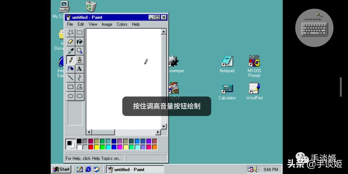348x174 pixels.
Task: Switch to the Airbrush spray tool
Action: pyautogui.click(x=71, y=69)
